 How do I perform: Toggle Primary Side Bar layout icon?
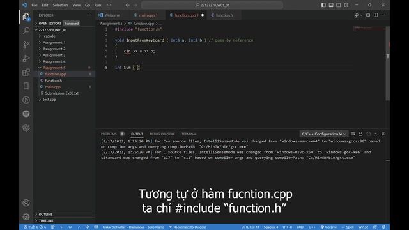pos(323,5)
